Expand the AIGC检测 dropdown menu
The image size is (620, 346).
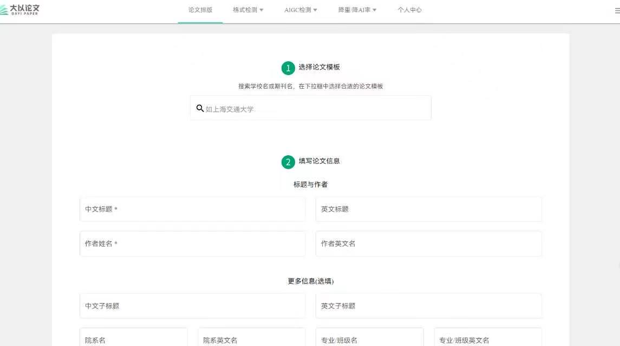point(301,10)
